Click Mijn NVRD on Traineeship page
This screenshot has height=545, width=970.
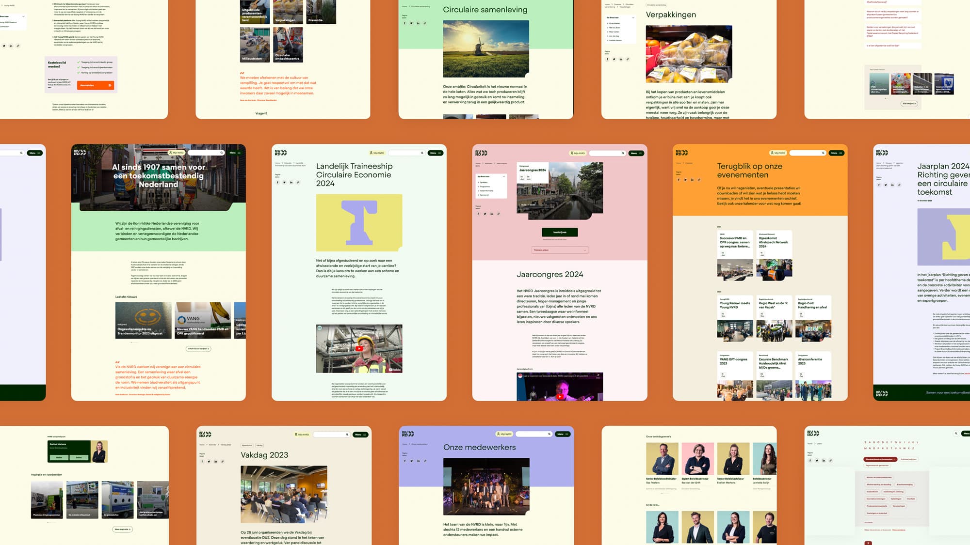pos(377,153)
